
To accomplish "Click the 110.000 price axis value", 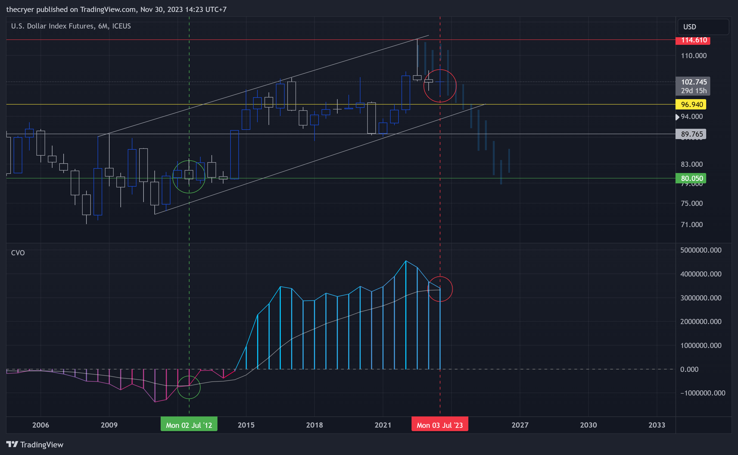I will click(693, 56).
